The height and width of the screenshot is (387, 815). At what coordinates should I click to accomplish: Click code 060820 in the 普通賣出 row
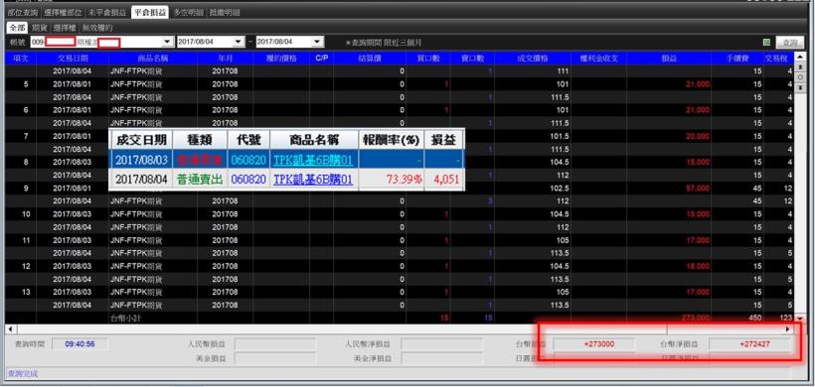point(248,180)
